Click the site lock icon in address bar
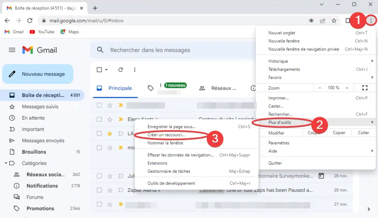This screenshot has width=378, height=218. pos(44,21)
